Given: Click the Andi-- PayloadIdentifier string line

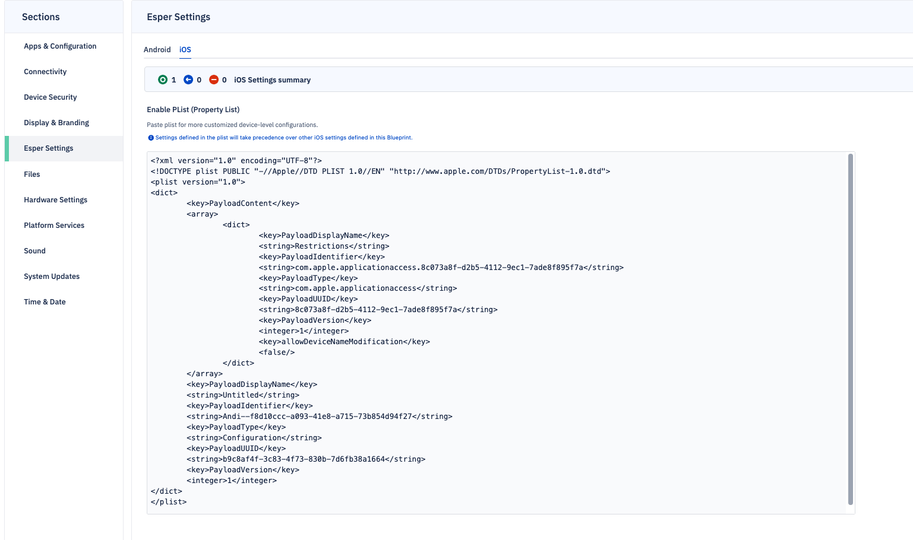Looking at the screenshot, I should tap(320, 417).
